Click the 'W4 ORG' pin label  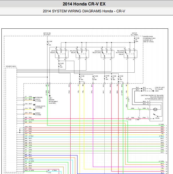pyautogui.click(x=28, y=156)
